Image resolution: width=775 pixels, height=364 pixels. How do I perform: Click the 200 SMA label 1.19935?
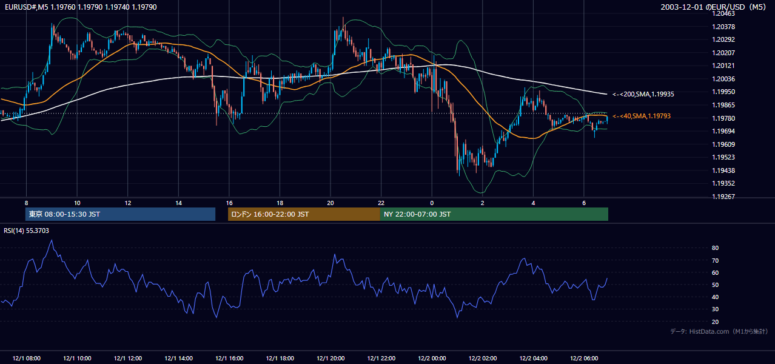[643, 95]
